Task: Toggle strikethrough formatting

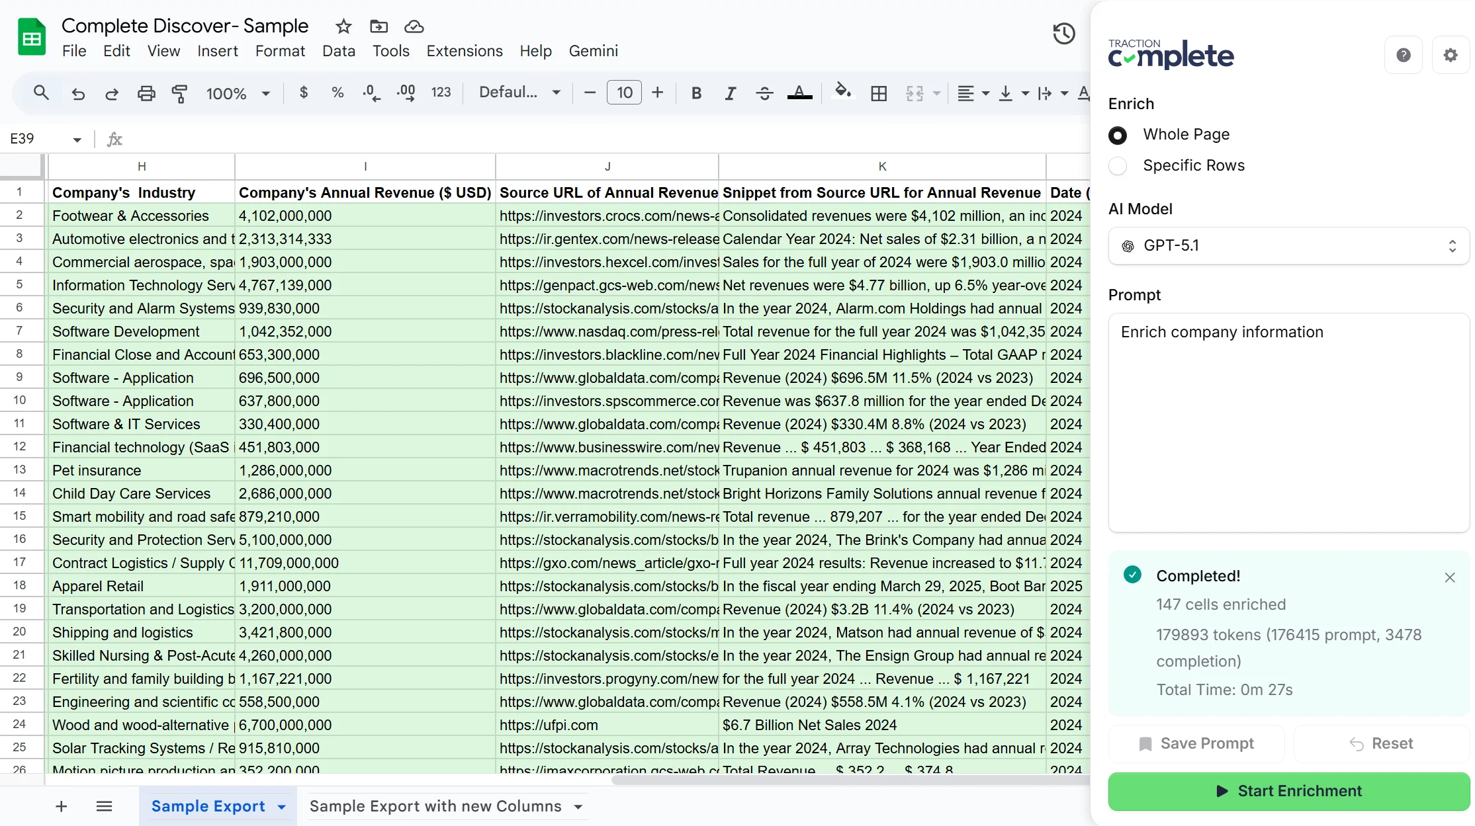Action: point(764,93)
